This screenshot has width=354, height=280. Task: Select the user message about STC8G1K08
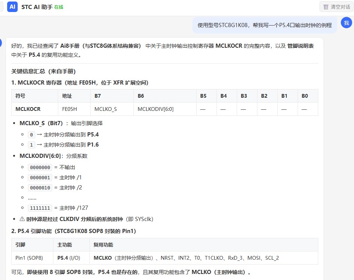[265, 25]
